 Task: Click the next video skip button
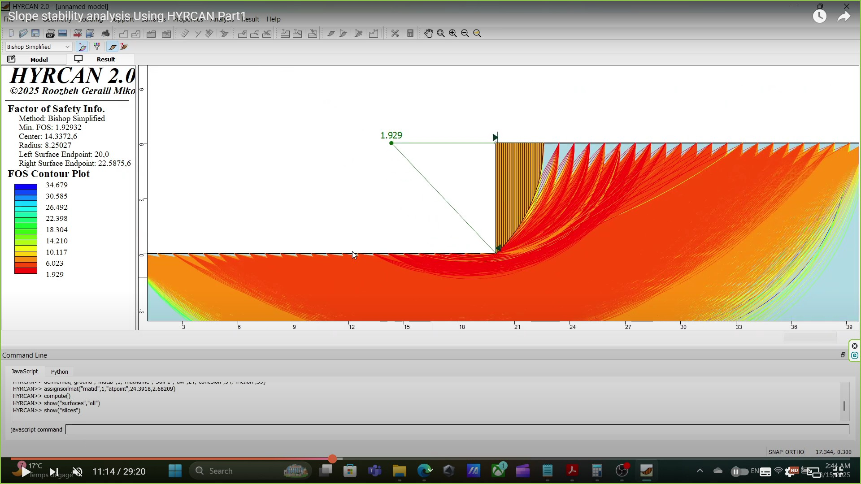pyautogui.click(x=53, y=471)
